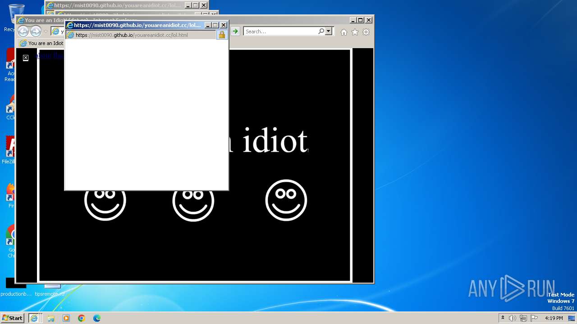Click the padlock security icon in popup
Screen dimensions: 577x324
click(x=222, y=35)
